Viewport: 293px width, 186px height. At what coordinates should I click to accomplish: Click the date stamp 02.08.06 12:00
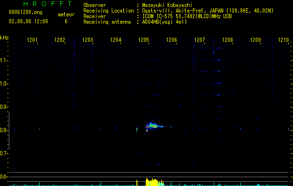click(28, 21)
